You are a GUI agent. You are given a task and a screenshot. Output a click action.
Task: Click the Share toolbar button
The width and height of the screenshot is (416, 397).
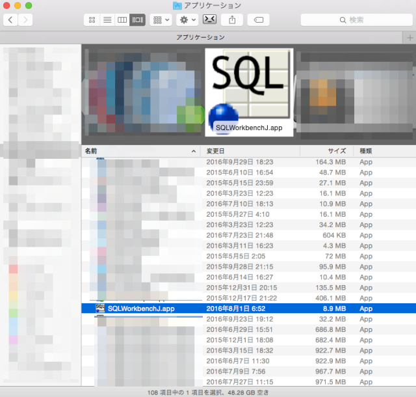[232, 20]
